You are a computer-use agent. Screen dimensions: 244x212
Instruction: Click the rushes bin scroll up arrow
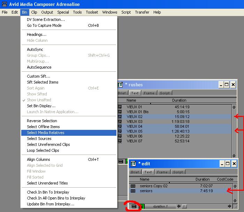[234, 107]
